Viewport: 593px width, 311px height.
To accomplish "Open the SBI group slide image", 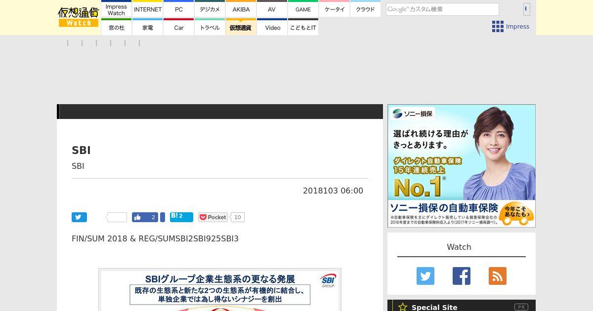I will click(x=220, y=290).
